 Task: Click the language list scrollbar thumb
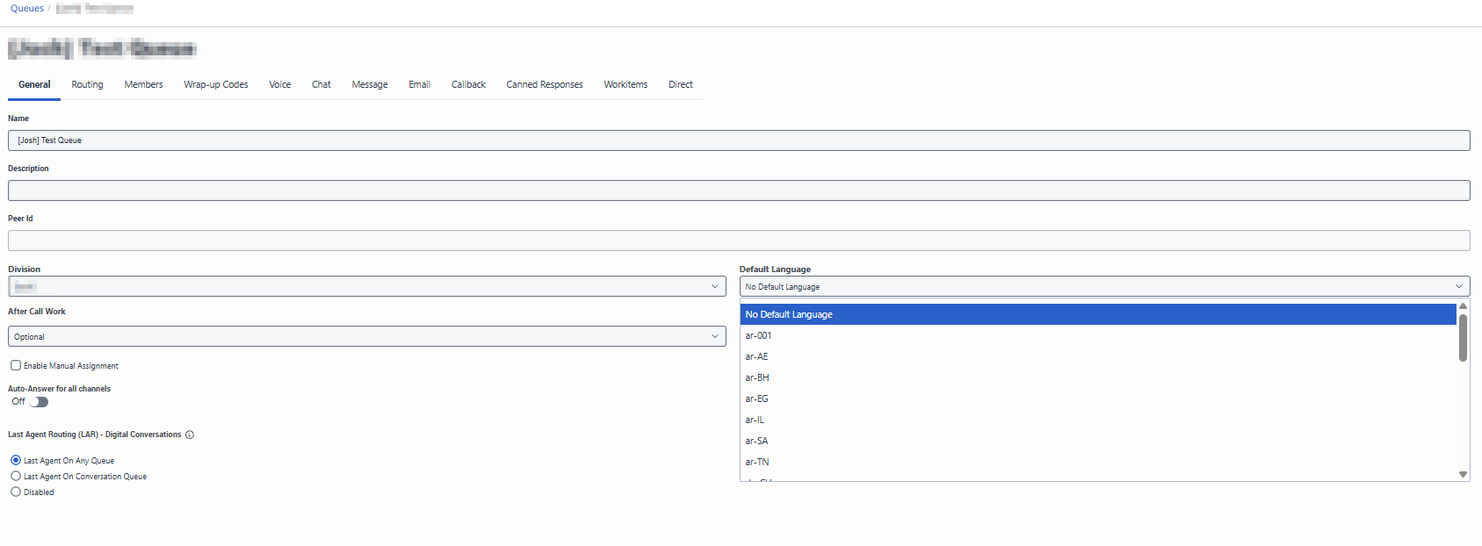pyautogui.click(x=1463, y=338)
